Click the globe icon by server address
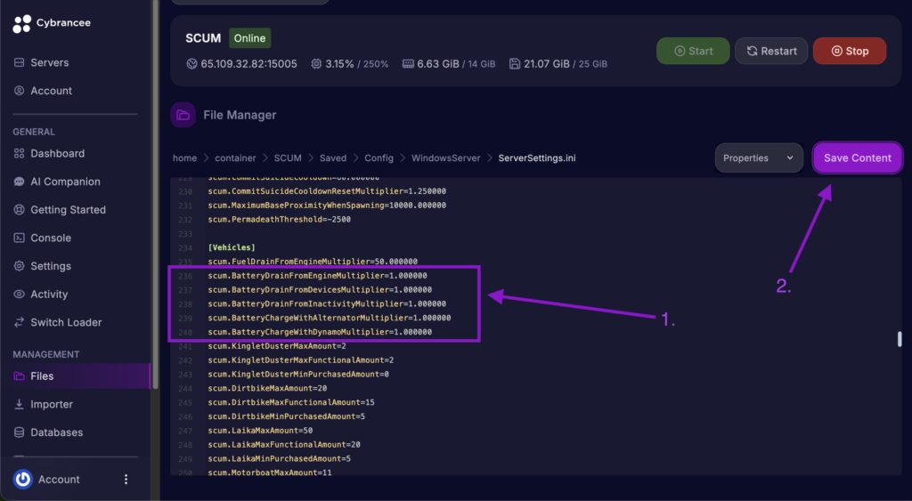This screenshot has height=501, width=912. point(192,64)
